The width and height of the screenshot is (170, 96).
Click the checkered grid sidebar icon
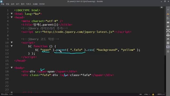coord(168,31)
